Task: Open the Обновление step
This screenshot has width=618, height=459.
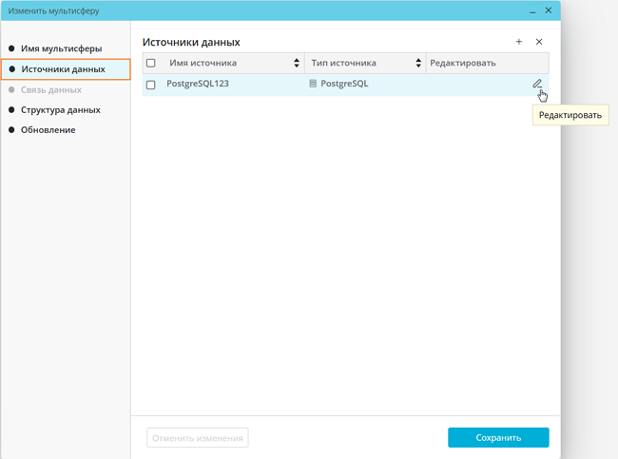Action: (48, 130)
